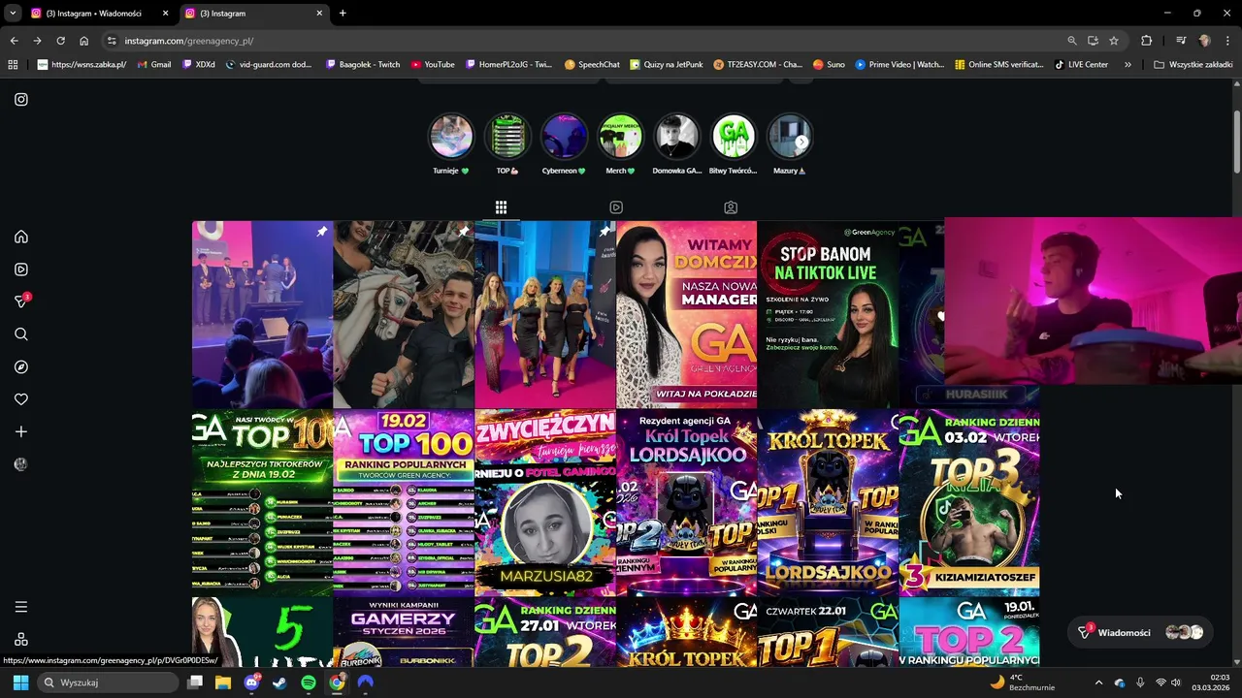Viewport: 1242px width, 698px height.
Task: Close the Instagram Wiadomości browser tab
Action: click(165, 14)
